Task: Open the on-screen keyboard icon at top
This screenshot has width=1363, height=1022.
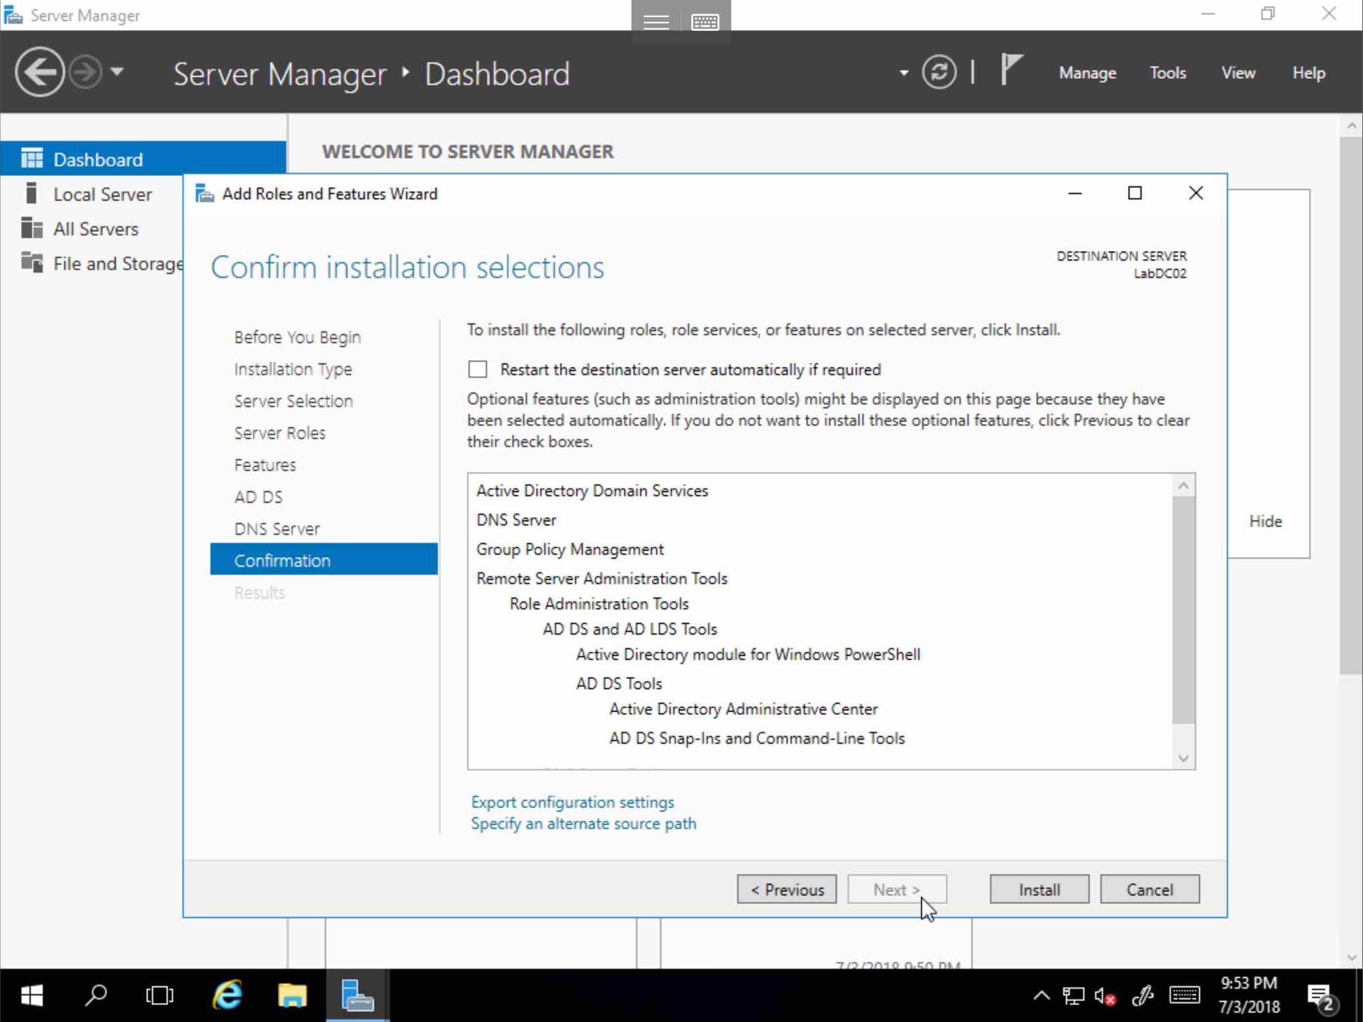Action: (705, 22)
